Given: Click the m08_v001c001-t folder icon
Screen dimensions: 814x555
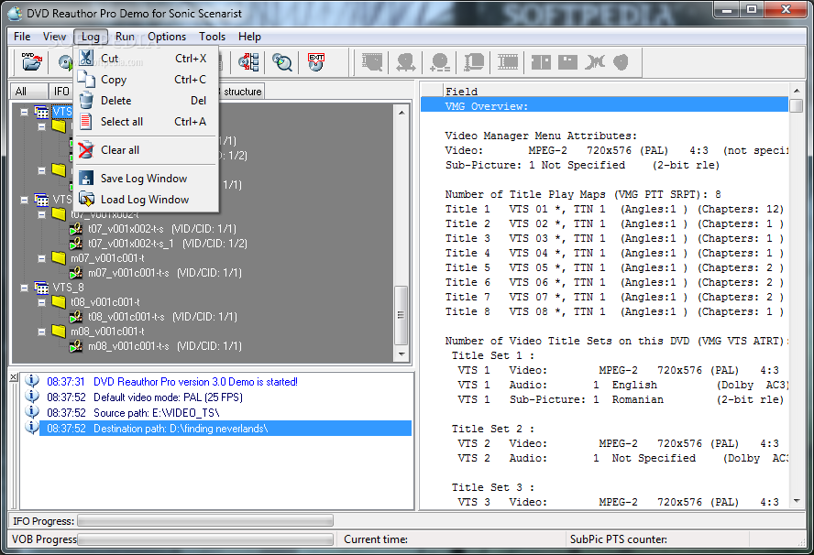Looking at the screenshot, I should 59,331.
